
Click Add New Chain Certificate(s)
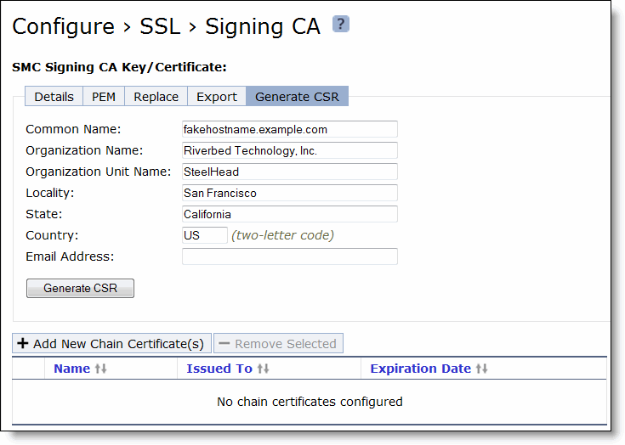coord(111,343)
